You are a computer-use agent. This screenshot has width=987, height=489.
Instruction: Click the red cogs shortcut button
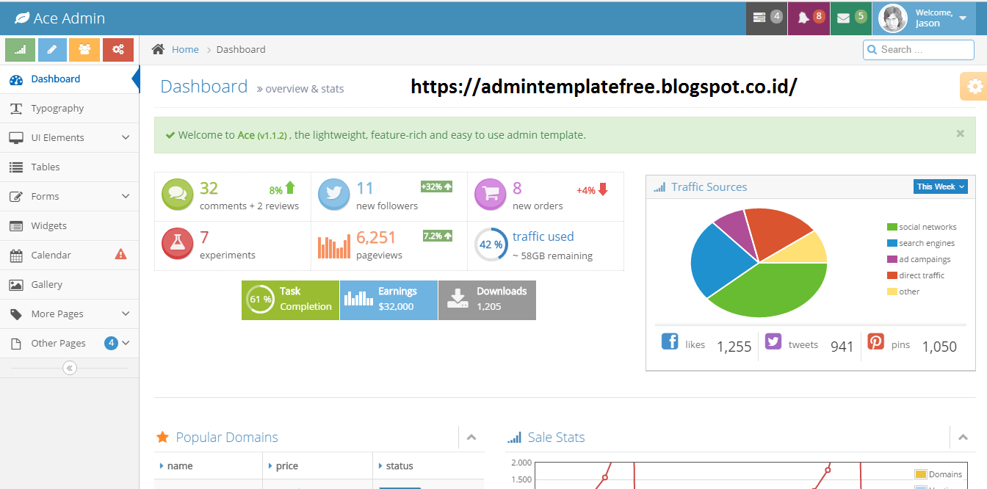pos(117,50)
